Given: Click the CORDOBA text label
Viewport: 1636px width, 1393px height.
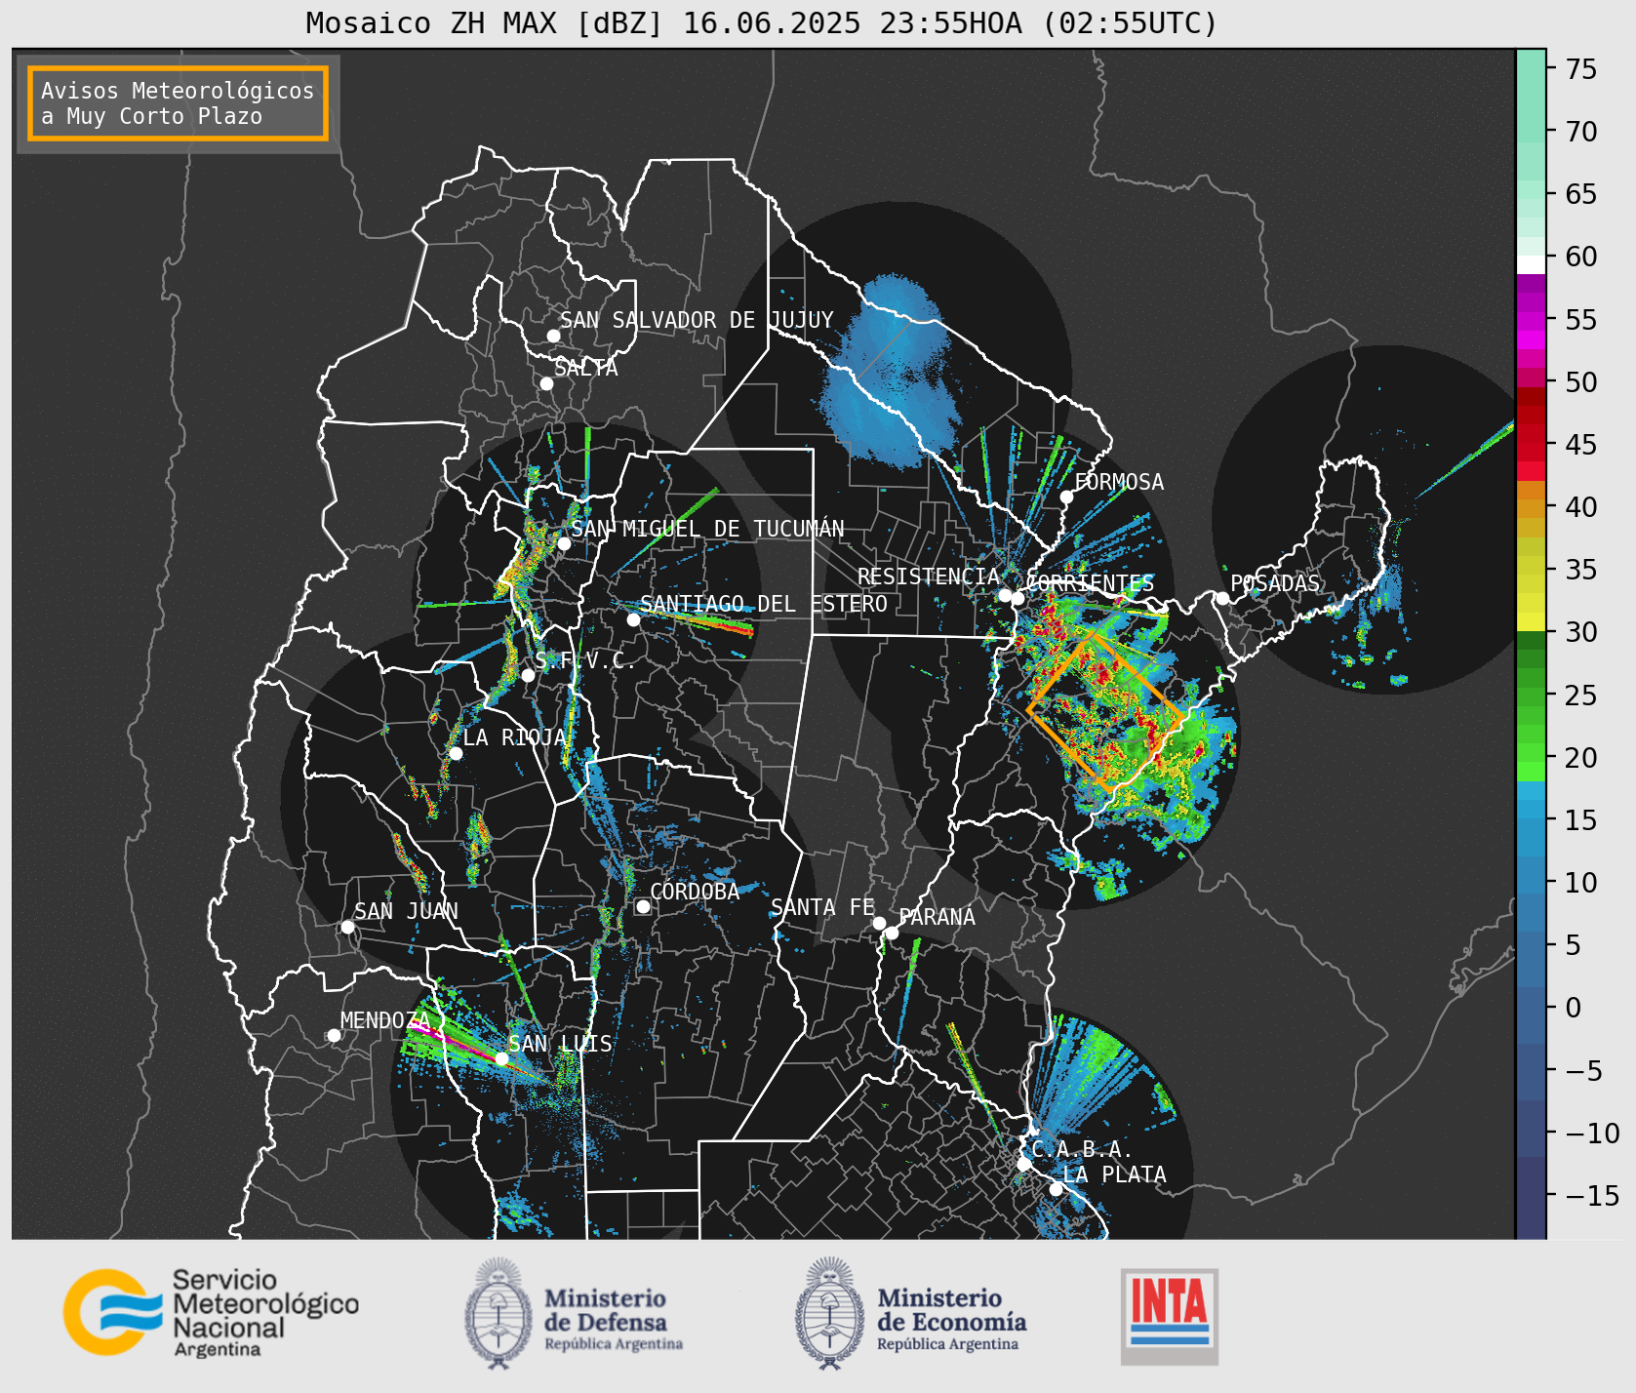Looking at the screenshot, I should [x=695, y=892].
